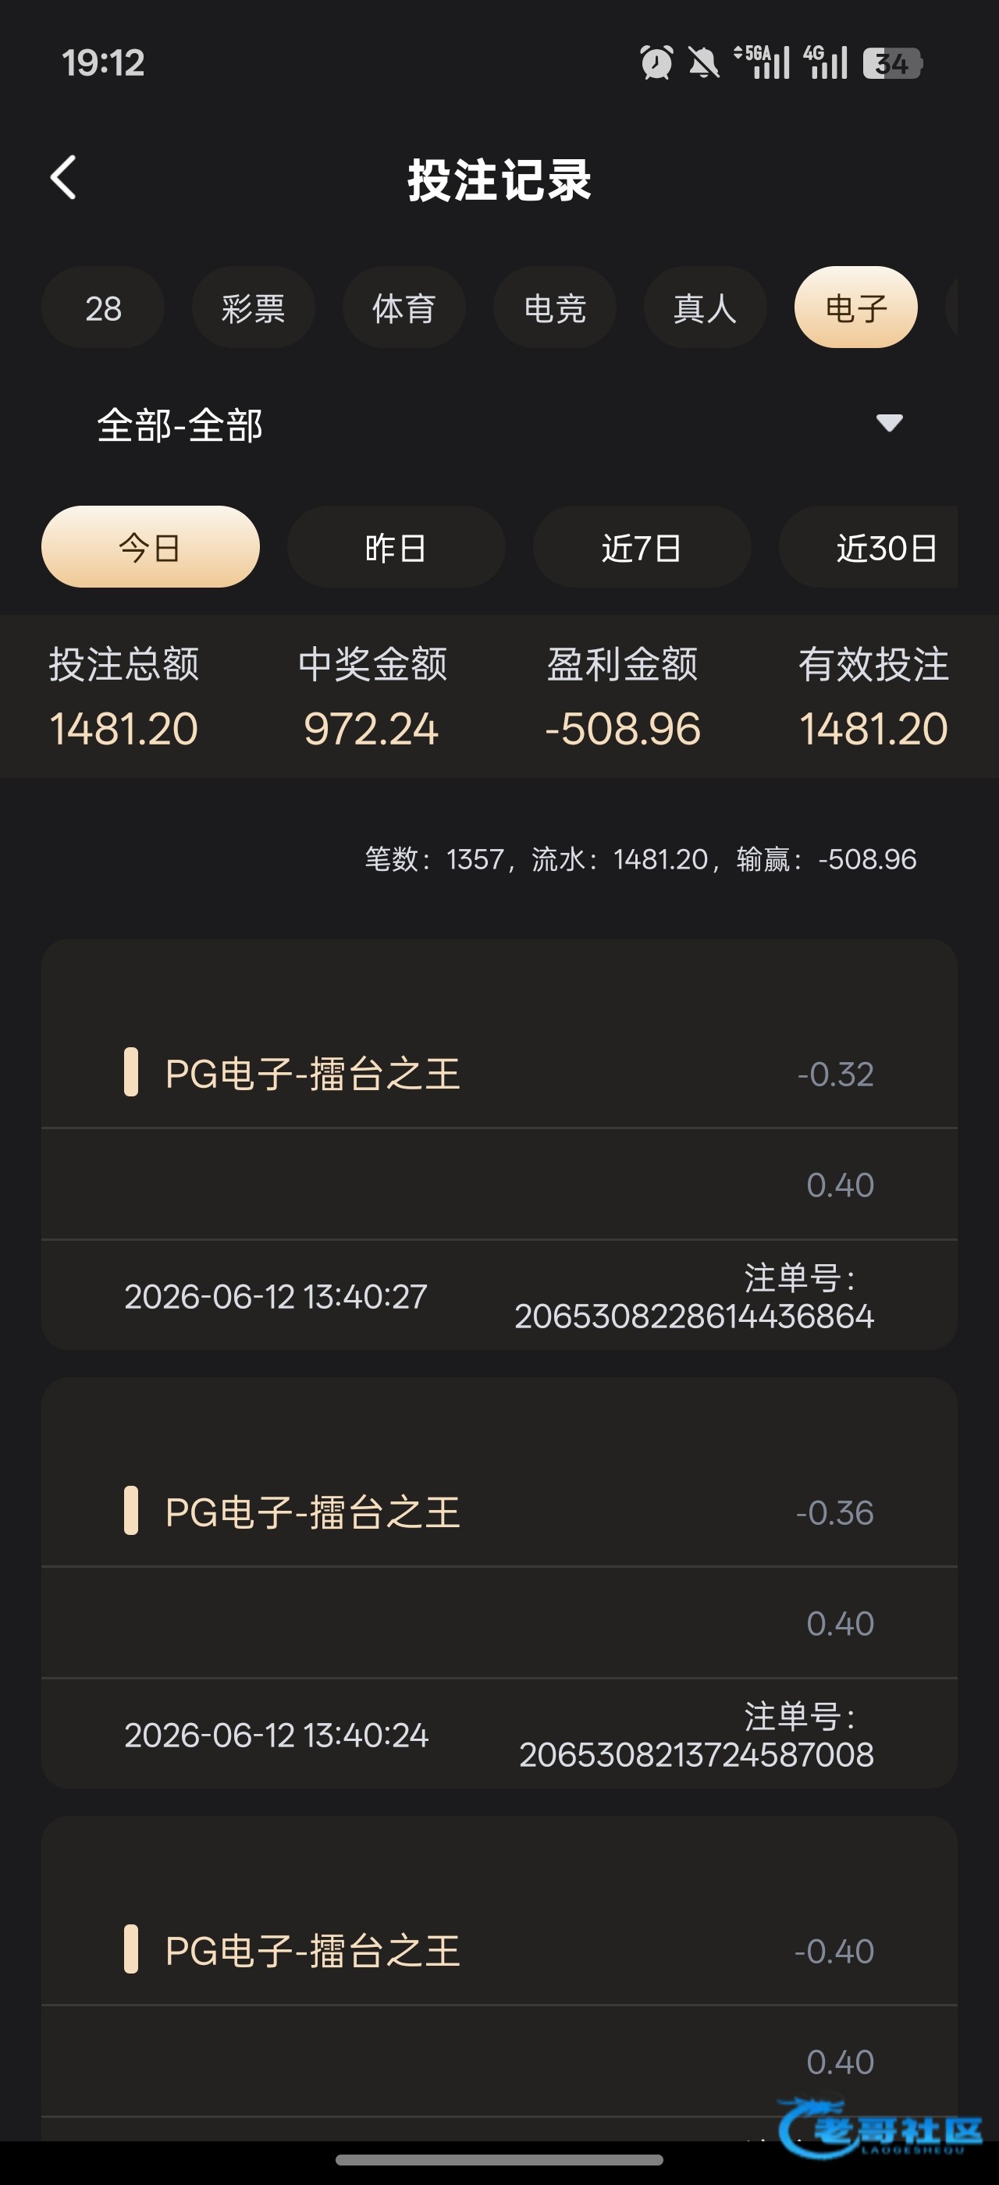This screenshot has height=2185, width=999.
Task: Choose the 昨日 date filter
Action: [396, 547]
